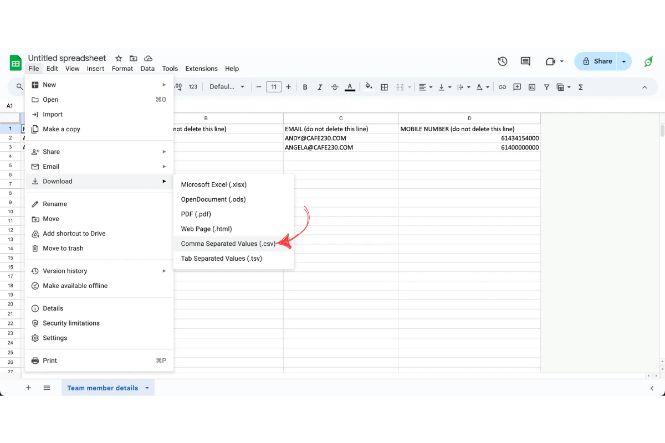This screenshot has width=665, height=443.
Task: Click the create filter icon
Action: [547, 87]
